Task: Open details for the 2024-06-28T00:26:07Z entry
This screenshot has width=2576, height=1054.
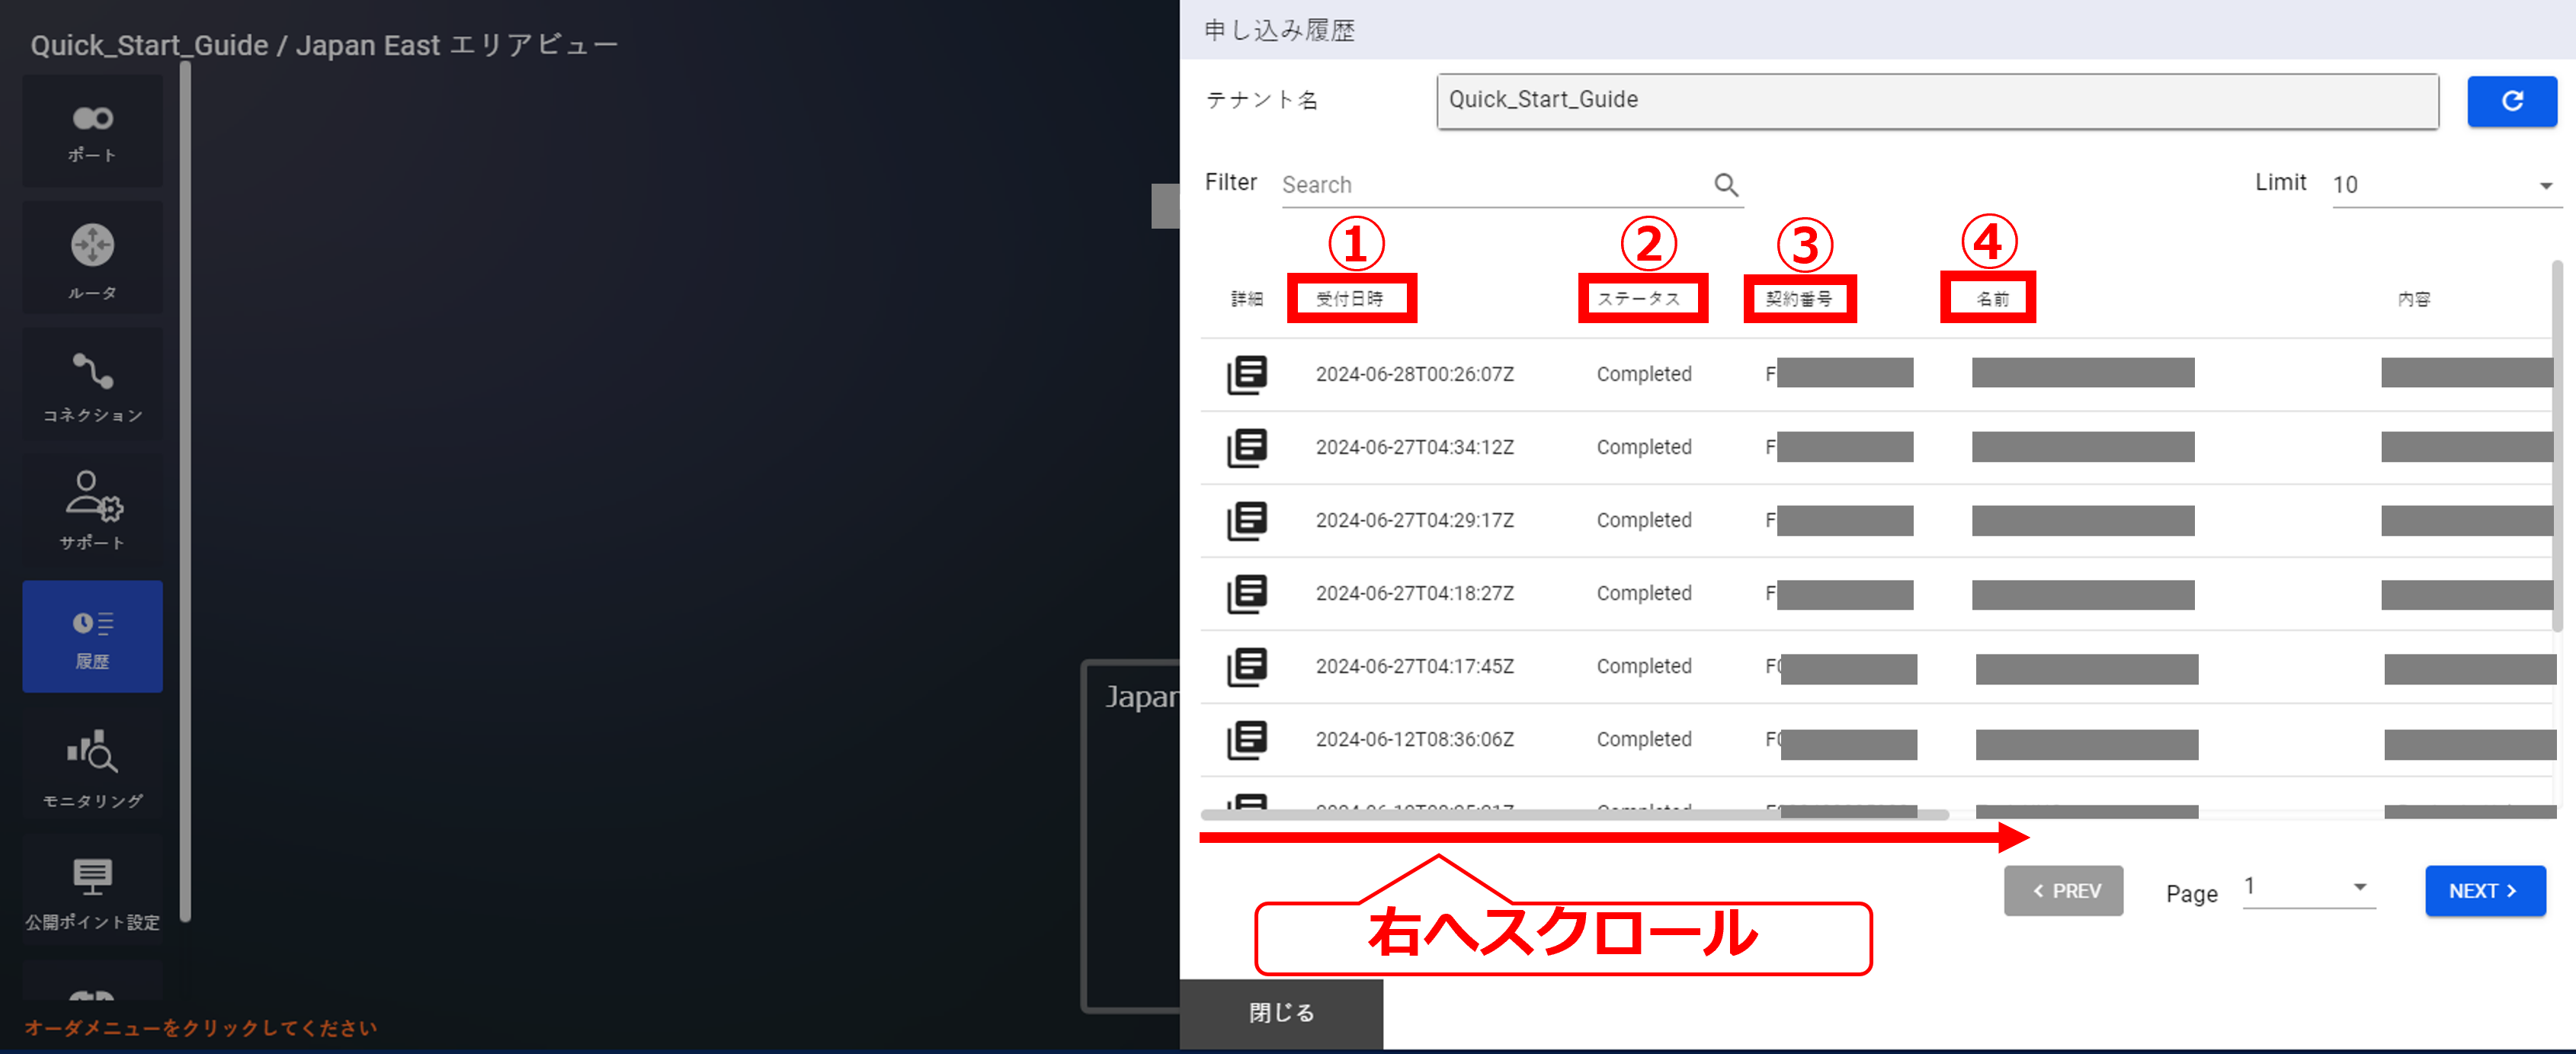Action: click(1246, 374)
